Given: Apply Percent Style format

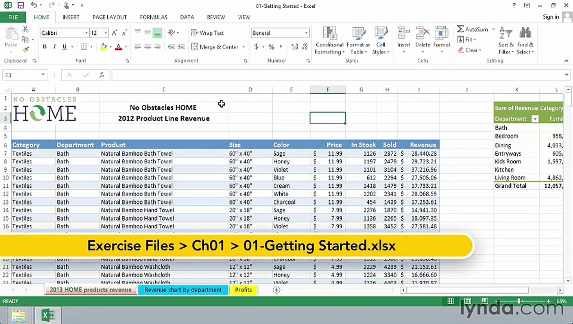Looking at the screenshot, I should coord(271,47).
